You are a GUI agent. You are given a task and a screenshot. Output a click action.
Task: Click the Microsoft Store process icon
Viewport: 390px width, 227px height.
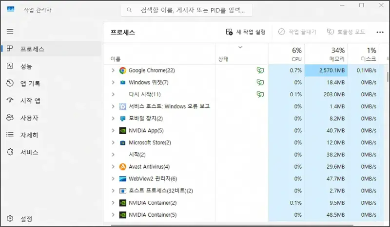[123, 142]
